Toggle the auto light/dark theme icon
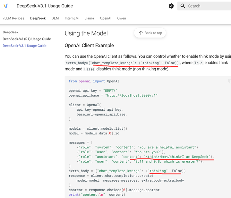 171,6
